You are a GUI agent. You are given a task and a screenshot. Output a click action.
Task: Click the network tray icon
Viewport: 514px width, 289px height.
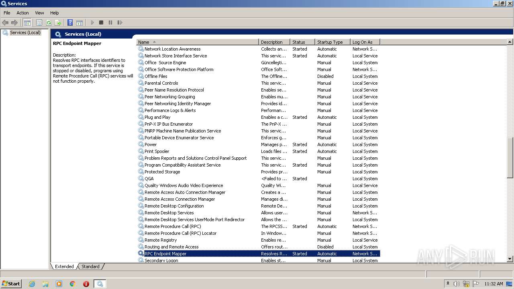466,284
